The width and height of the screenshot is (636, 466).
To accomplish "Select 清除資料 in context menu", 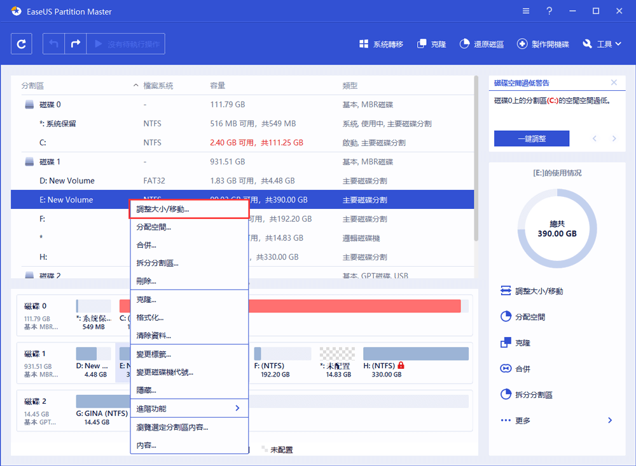I will [189, 335].
